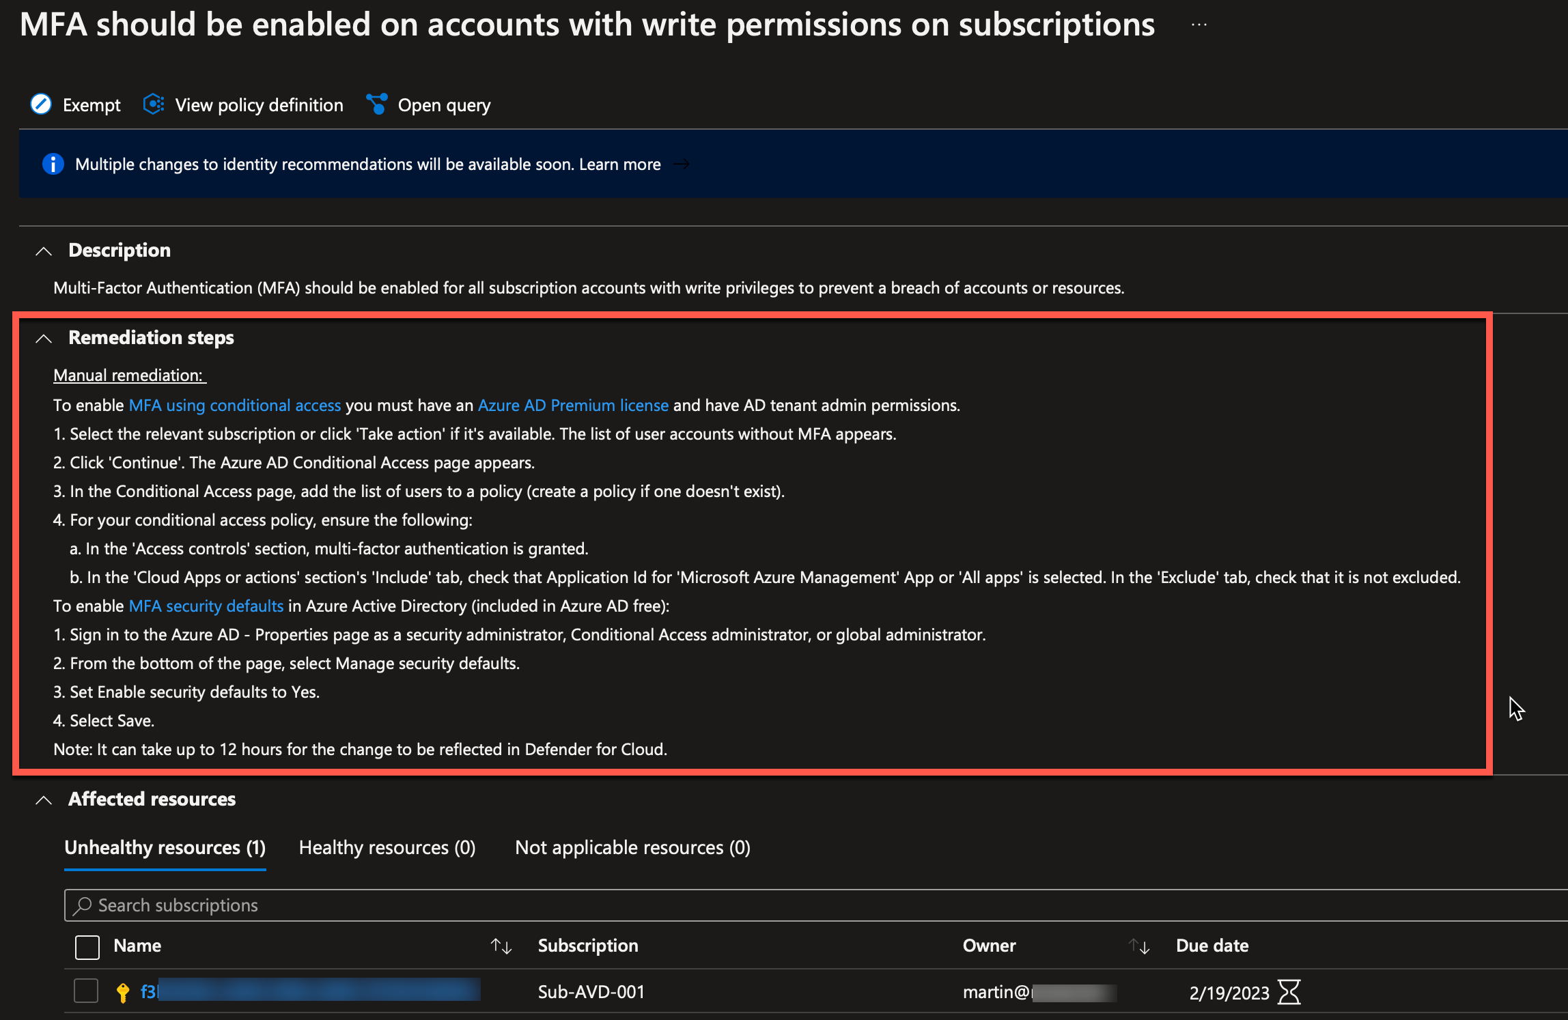Open the ellipsis menu next to the title
The width and height of the screenshot is (1568, 1020).
coord(1199,25)
